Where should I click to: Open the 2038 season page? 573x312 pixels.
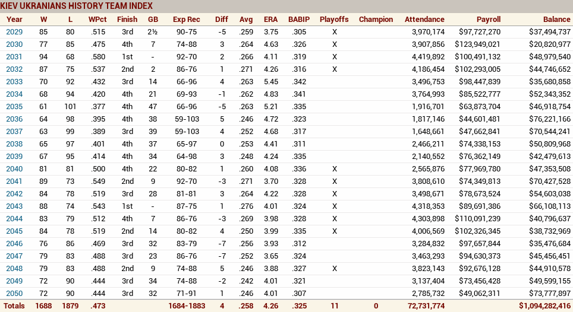point(14,144)
